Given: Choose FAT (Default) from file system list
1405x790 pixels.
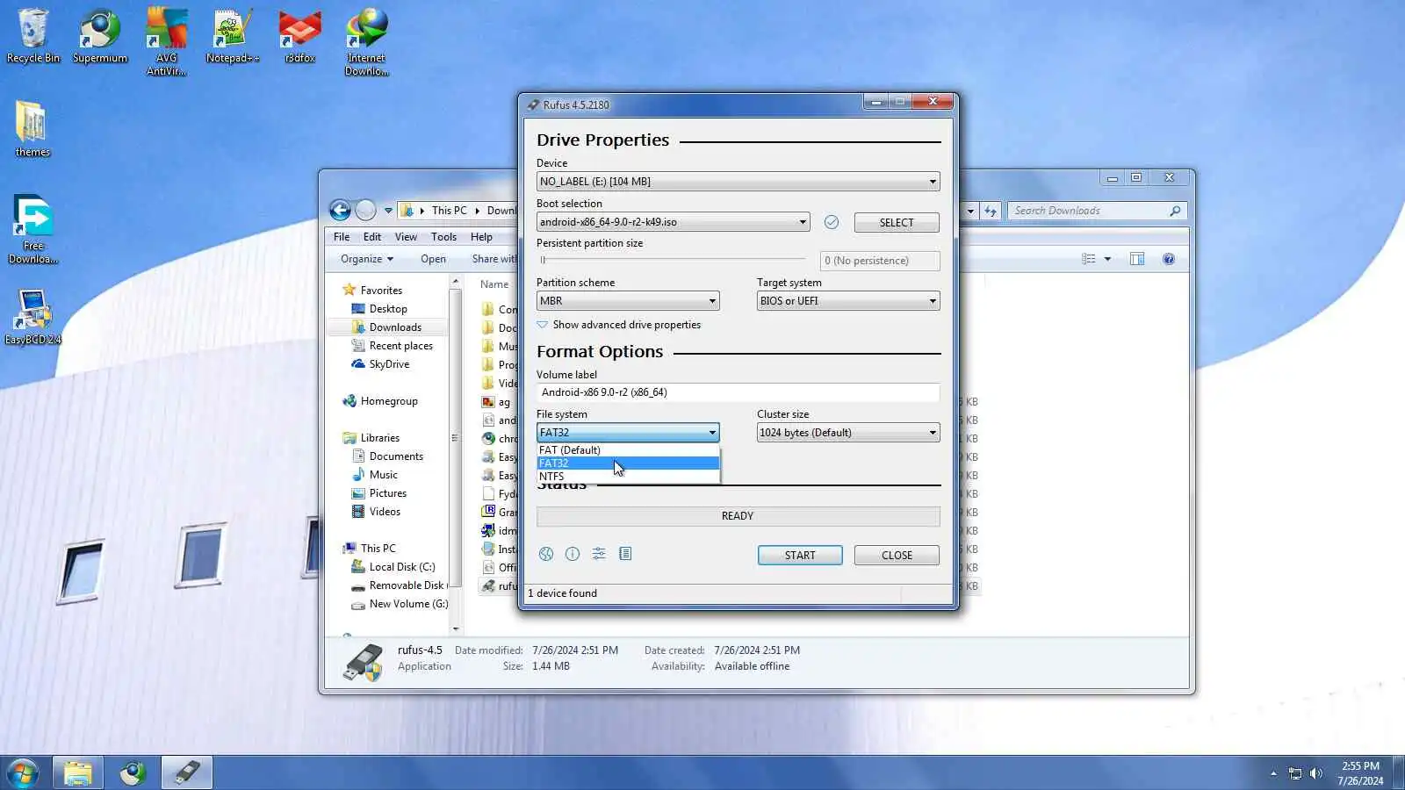Looking at the screenshot, I should [628, 450].
